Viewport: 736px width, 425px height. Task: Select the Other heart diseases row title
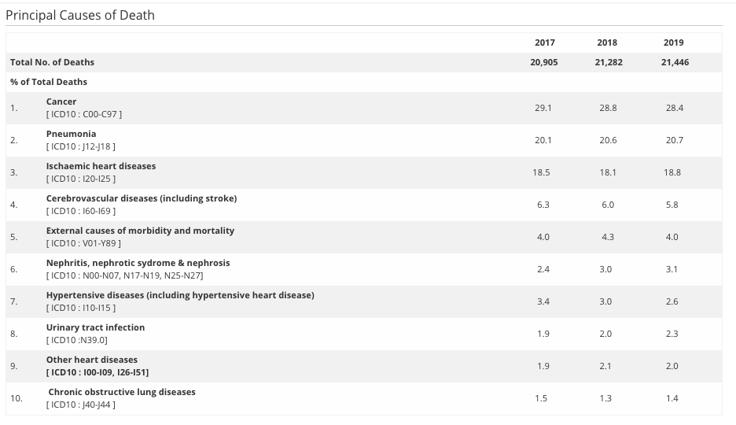[91, 360]
